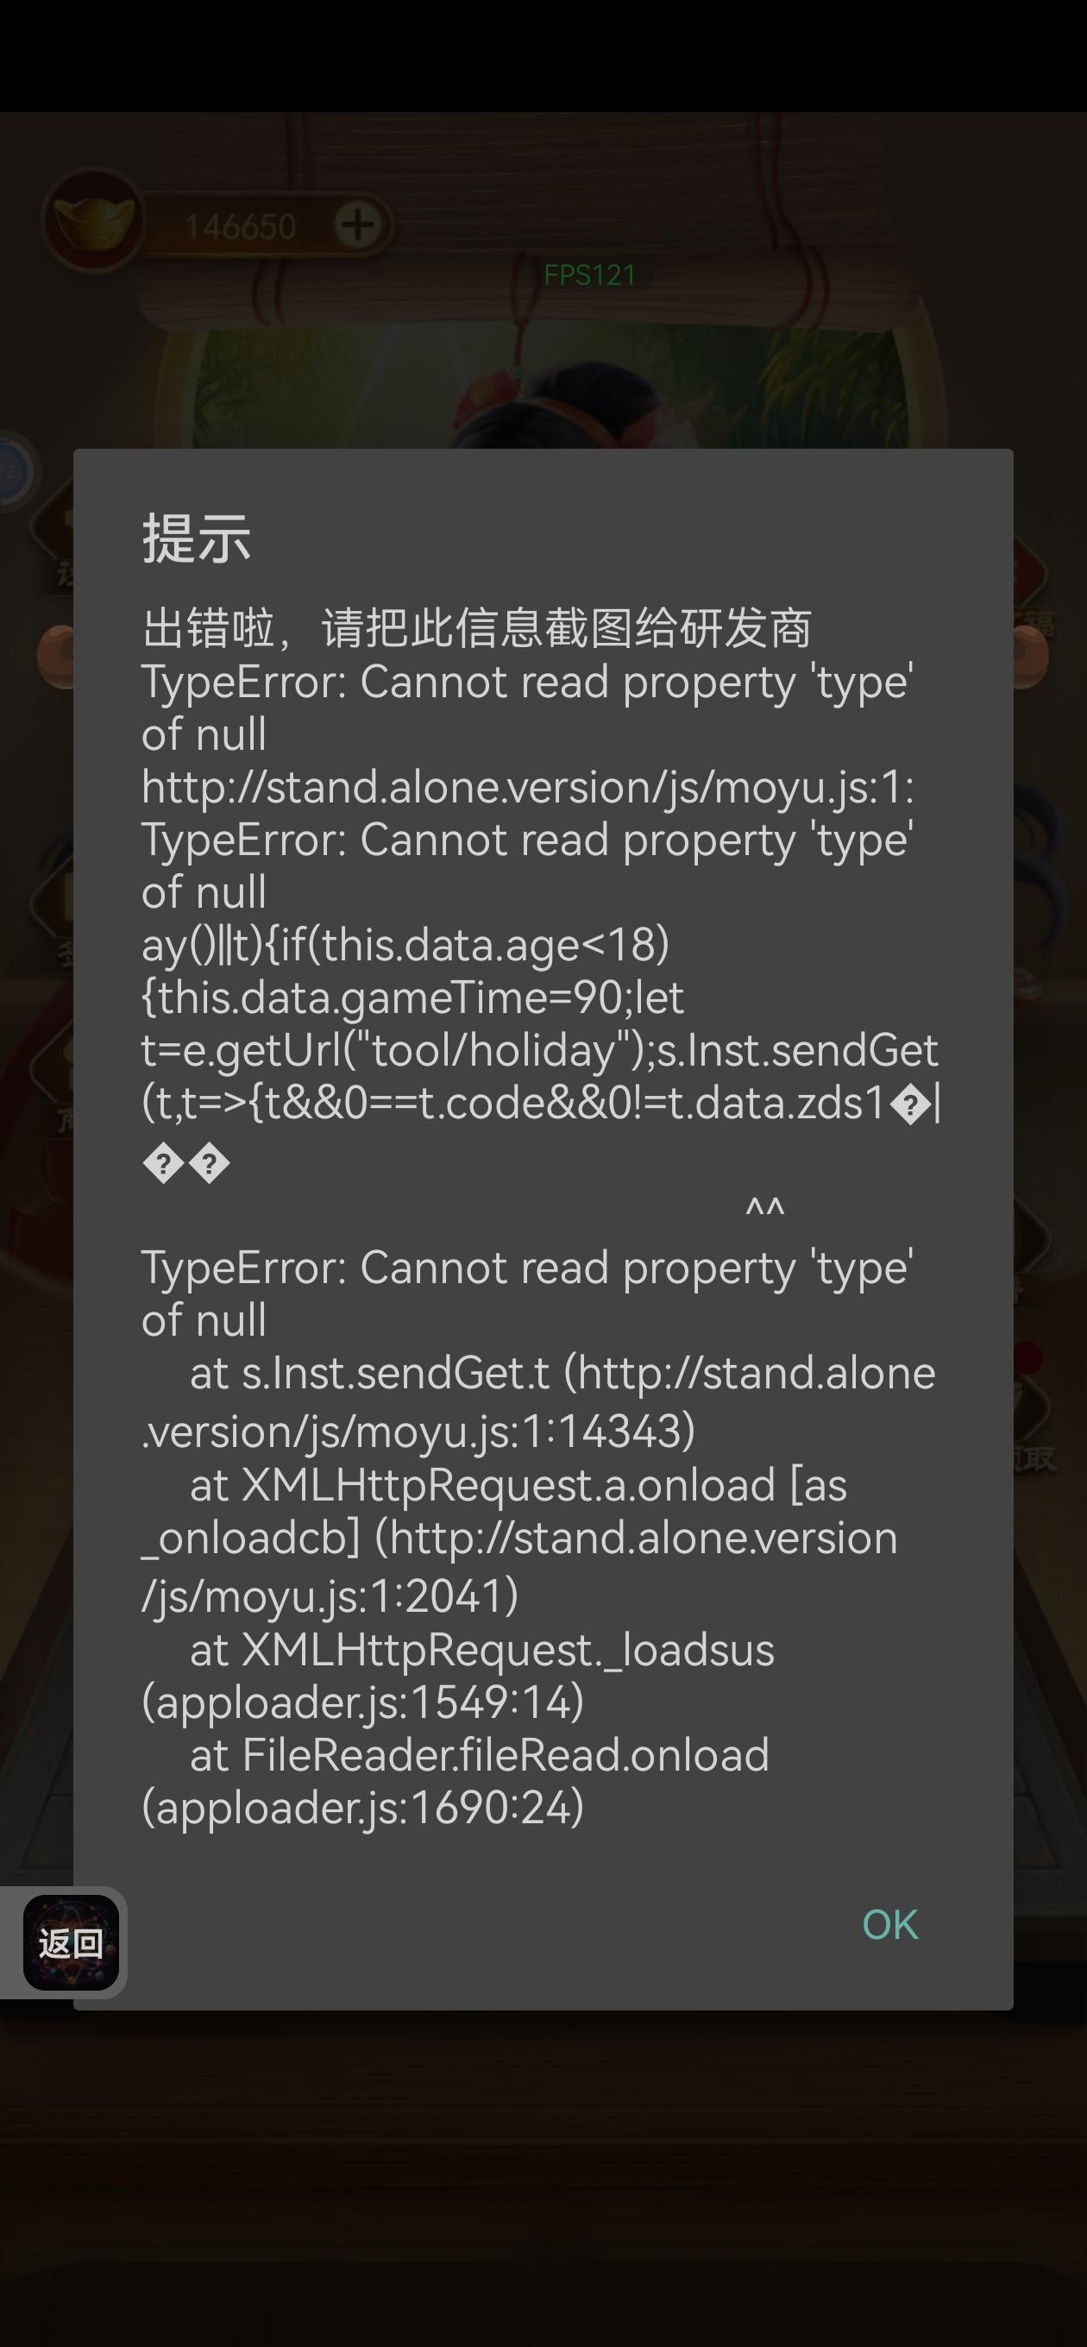This screenshot has width=1087, height=2347.
Task: Select the moyu.js:1:14343 stack trace line
Action: [x=538, y=1401]
